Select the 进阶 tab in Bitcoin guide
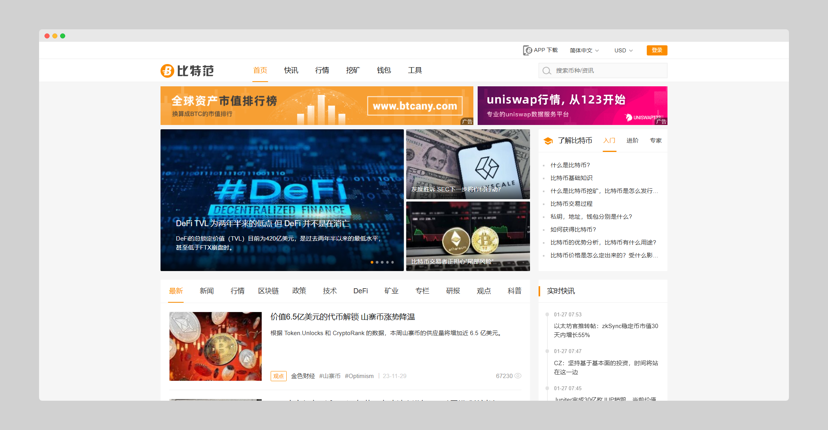This screenshot has height=430, width=828. [x=632, y=141]
